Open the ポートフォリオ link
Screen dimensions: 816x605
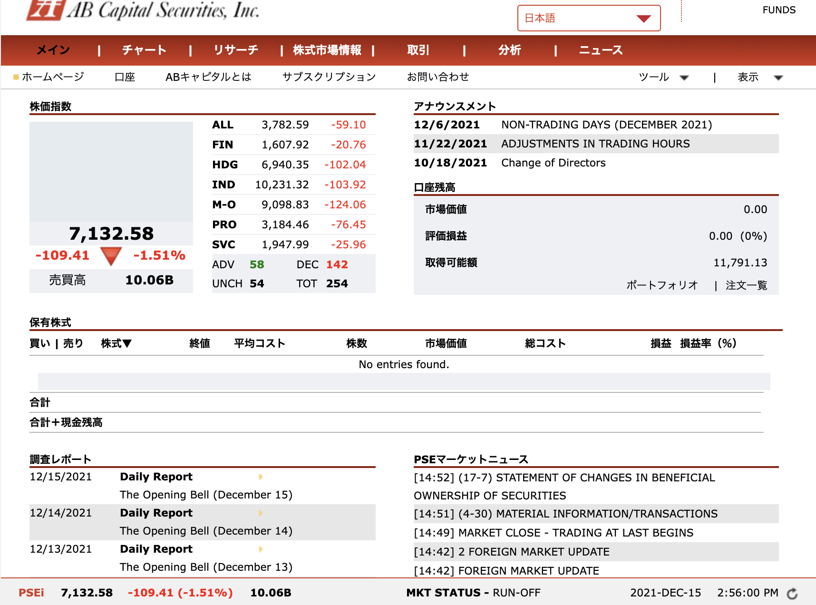tap(662, 285)
